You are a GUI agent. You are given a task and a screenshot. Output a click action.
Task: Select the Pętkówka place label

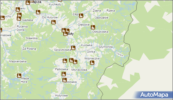point(62,69)
